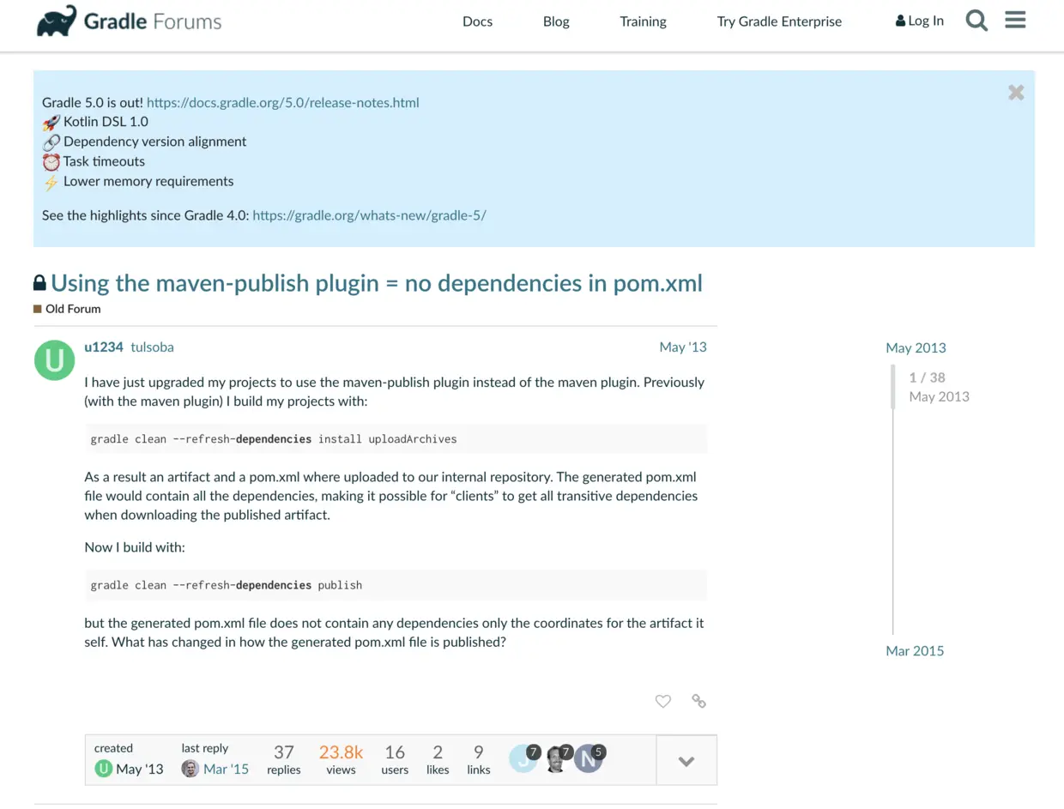Jump to May 2013 timeline start
This screenshot has width=1064, height=809.
pyautogui.click(x=916, y=347)
